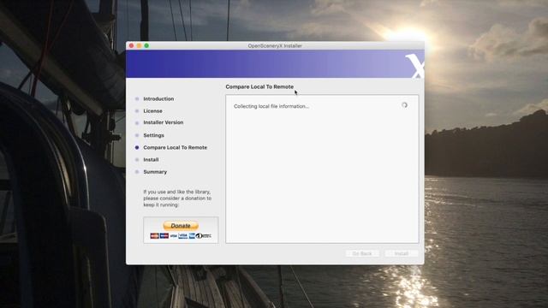Click the disabled Go Back button

(362, 253)
